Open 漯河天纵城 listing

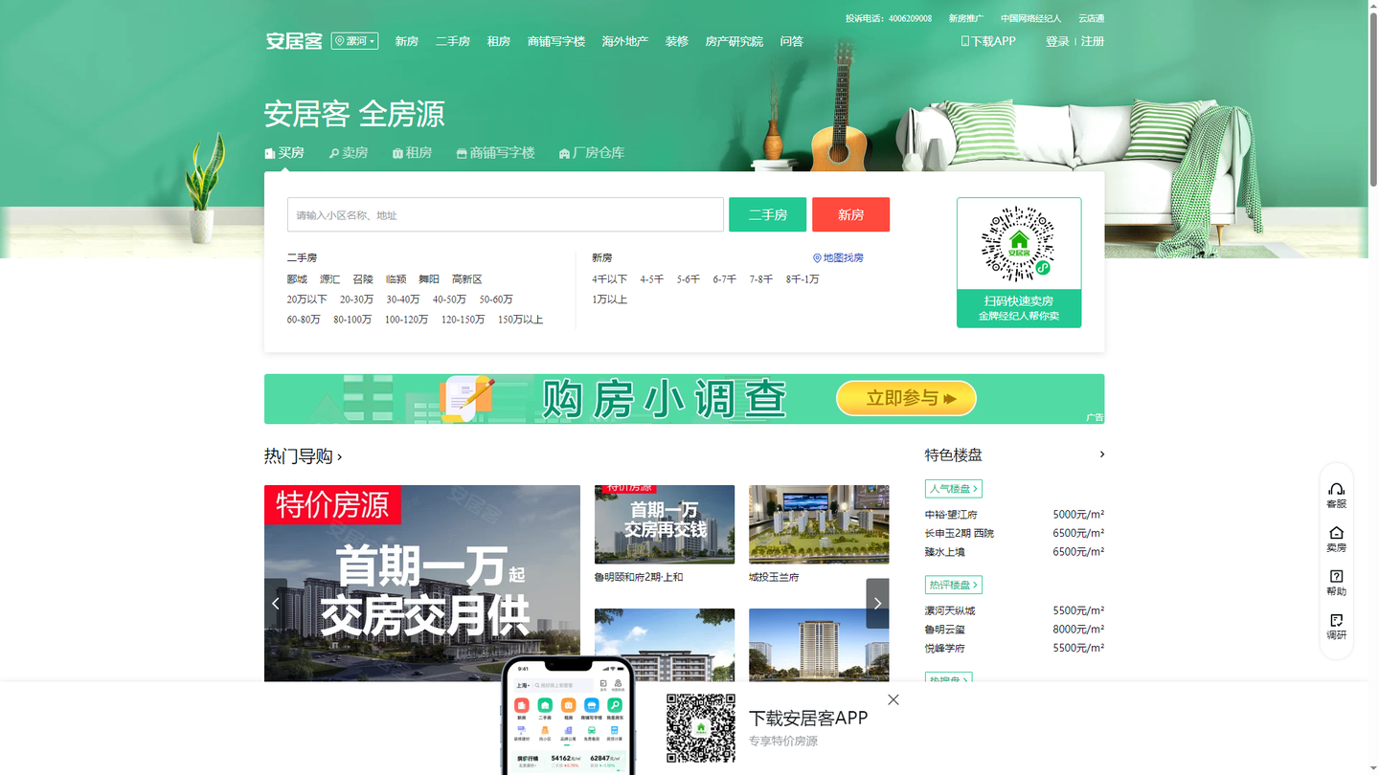pyautogui.click(x=950, y=610)
